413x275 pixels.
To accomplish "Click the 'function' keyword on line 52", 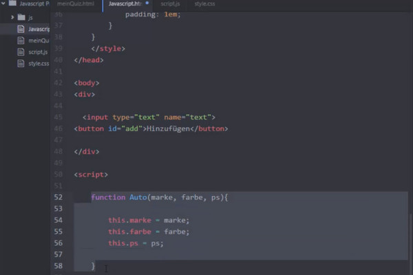I will [x=108, y=197].
